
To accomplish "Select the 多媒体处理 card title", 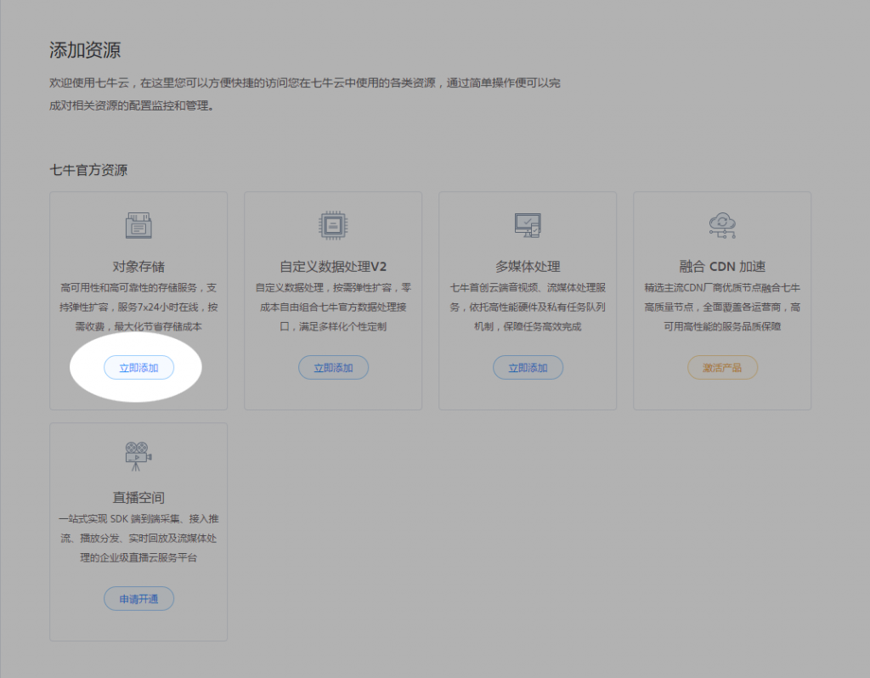I will [x=528, y=266].
